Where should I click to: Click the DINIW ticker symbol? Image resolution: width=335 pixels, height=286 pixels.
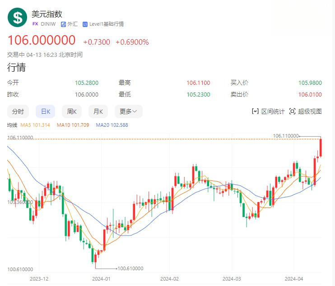point(48,24)
